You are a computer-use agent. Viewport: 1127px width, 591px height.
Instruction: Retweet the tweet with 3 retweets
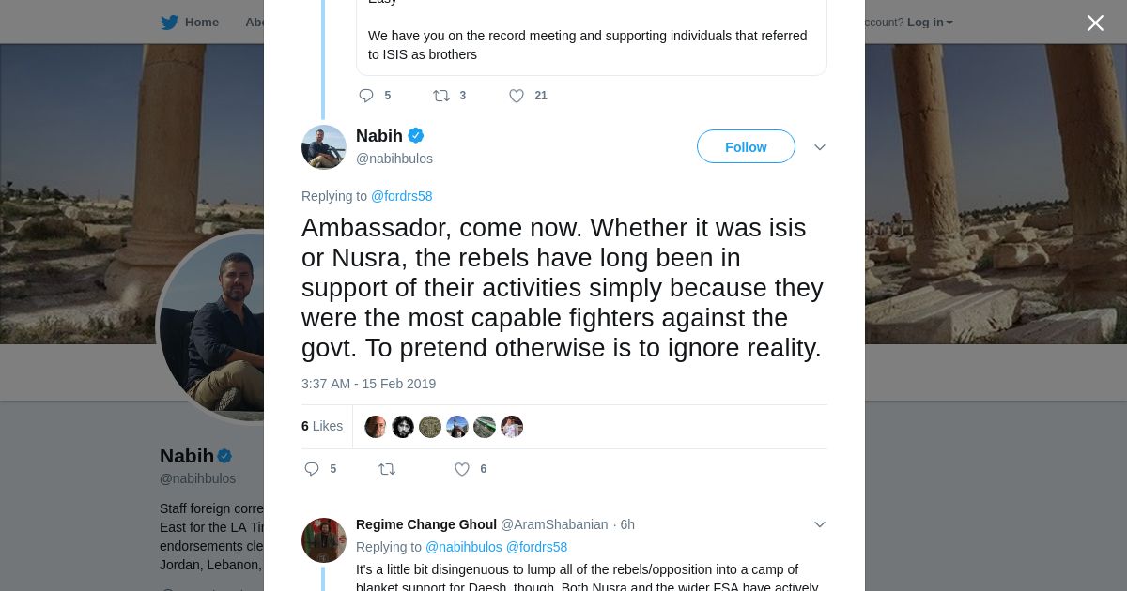click(441, 96)
